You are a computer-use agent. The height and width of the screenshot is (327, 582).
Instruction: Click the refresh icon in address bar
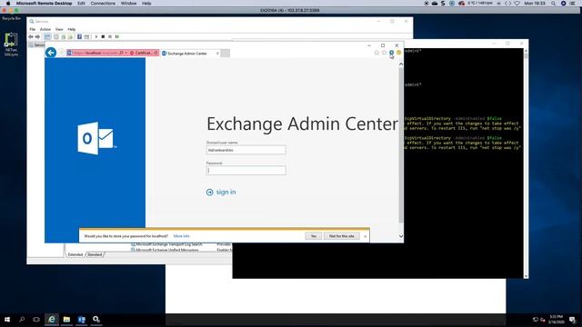(x=156, y=53)
